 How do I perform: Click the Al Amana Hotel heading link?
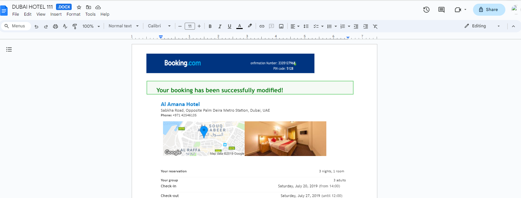[180, 104]
